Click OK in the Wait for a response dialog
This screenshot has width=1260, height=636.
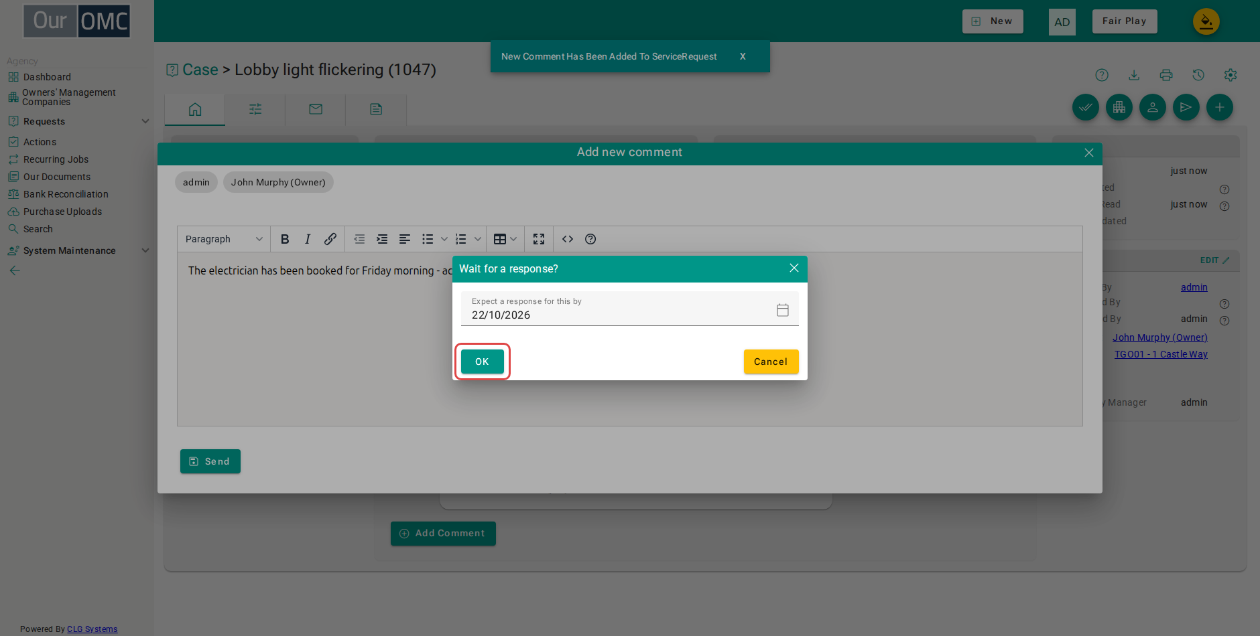coord(482,362)
